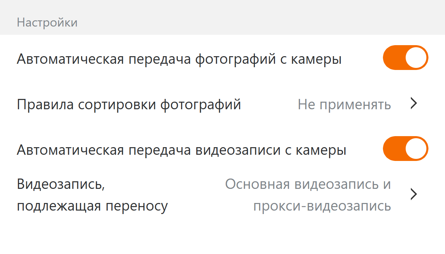Click white knob of photo transfer switch
The width and height of the screenshot is (445, 254).
click(416, 58)
